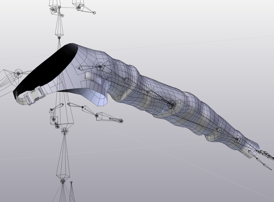Select the shoulder joint circle inside the sleeve mesh
This screenshot has width=274, height=202.
coord(100,66)
